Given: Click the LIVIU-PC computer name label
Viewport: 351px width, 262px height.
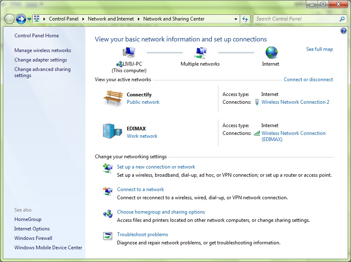Looking at the screenshot, I should (132, 64).
